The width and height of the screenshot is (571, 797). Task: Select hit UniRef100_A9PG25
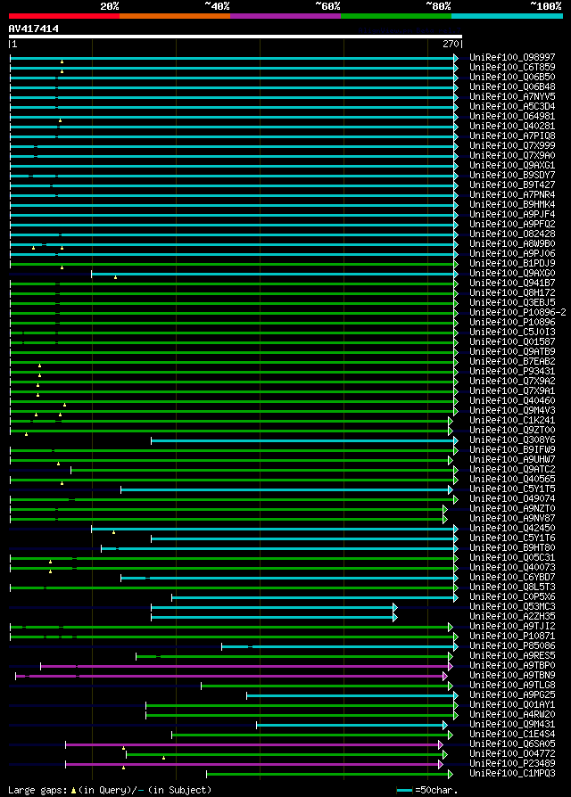pyautogui.click(x=512, y=694)
